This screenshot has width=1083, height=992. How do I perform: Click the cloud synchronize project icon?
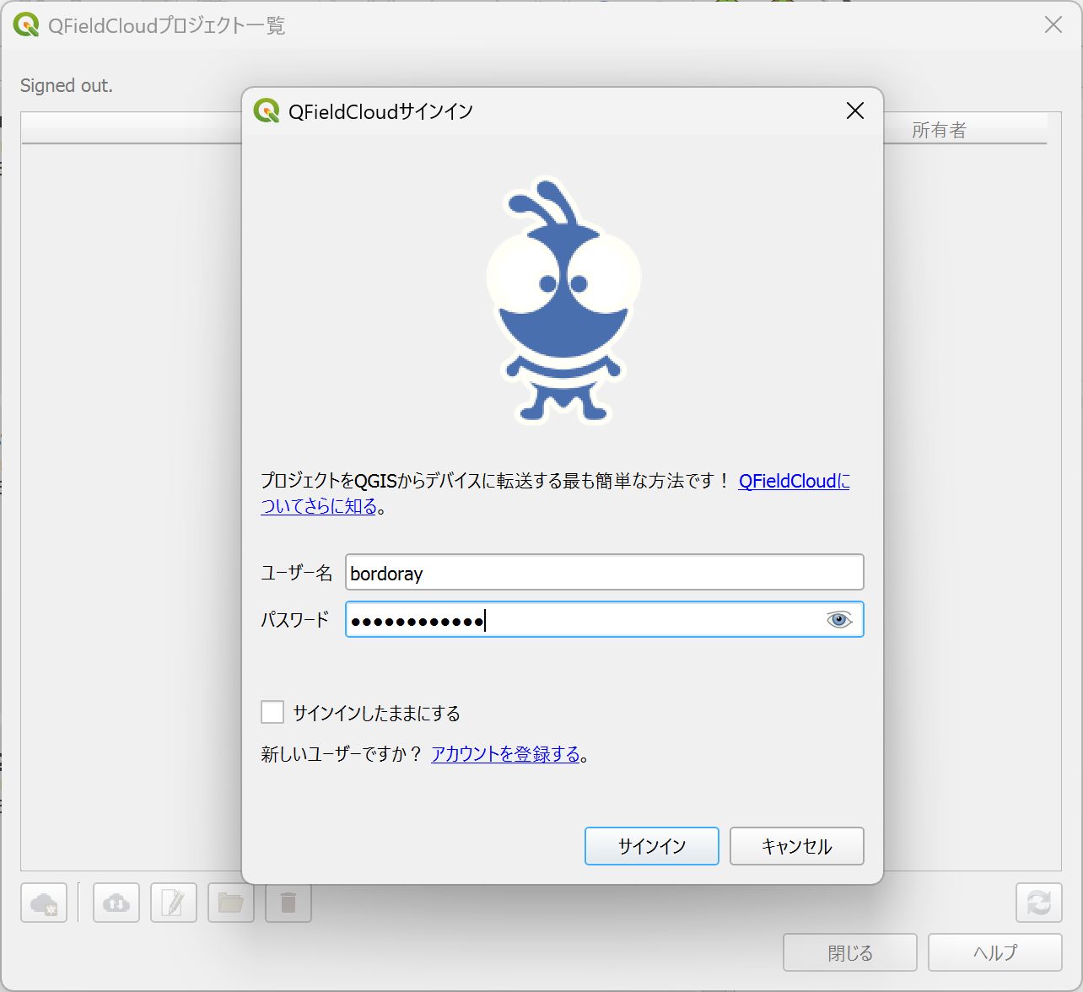tap(116, 903)
